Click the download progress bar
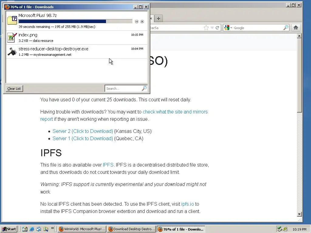 tap(75, 22)
